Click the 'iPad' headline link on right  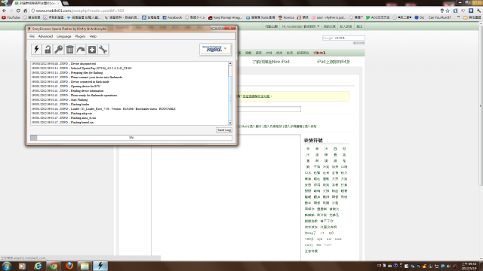point(334,62)
